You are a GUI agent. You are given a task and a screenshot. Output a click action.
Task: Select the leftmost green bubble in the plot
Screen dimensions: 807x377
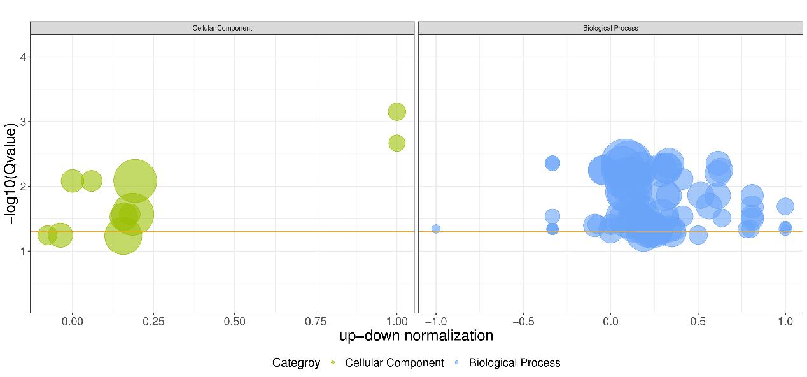pos(47,235)
